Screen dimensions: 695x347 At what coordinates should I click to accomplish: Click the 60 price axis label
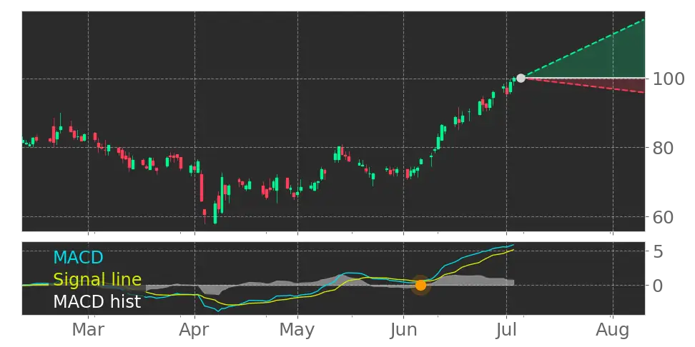[x=663, y=217]
